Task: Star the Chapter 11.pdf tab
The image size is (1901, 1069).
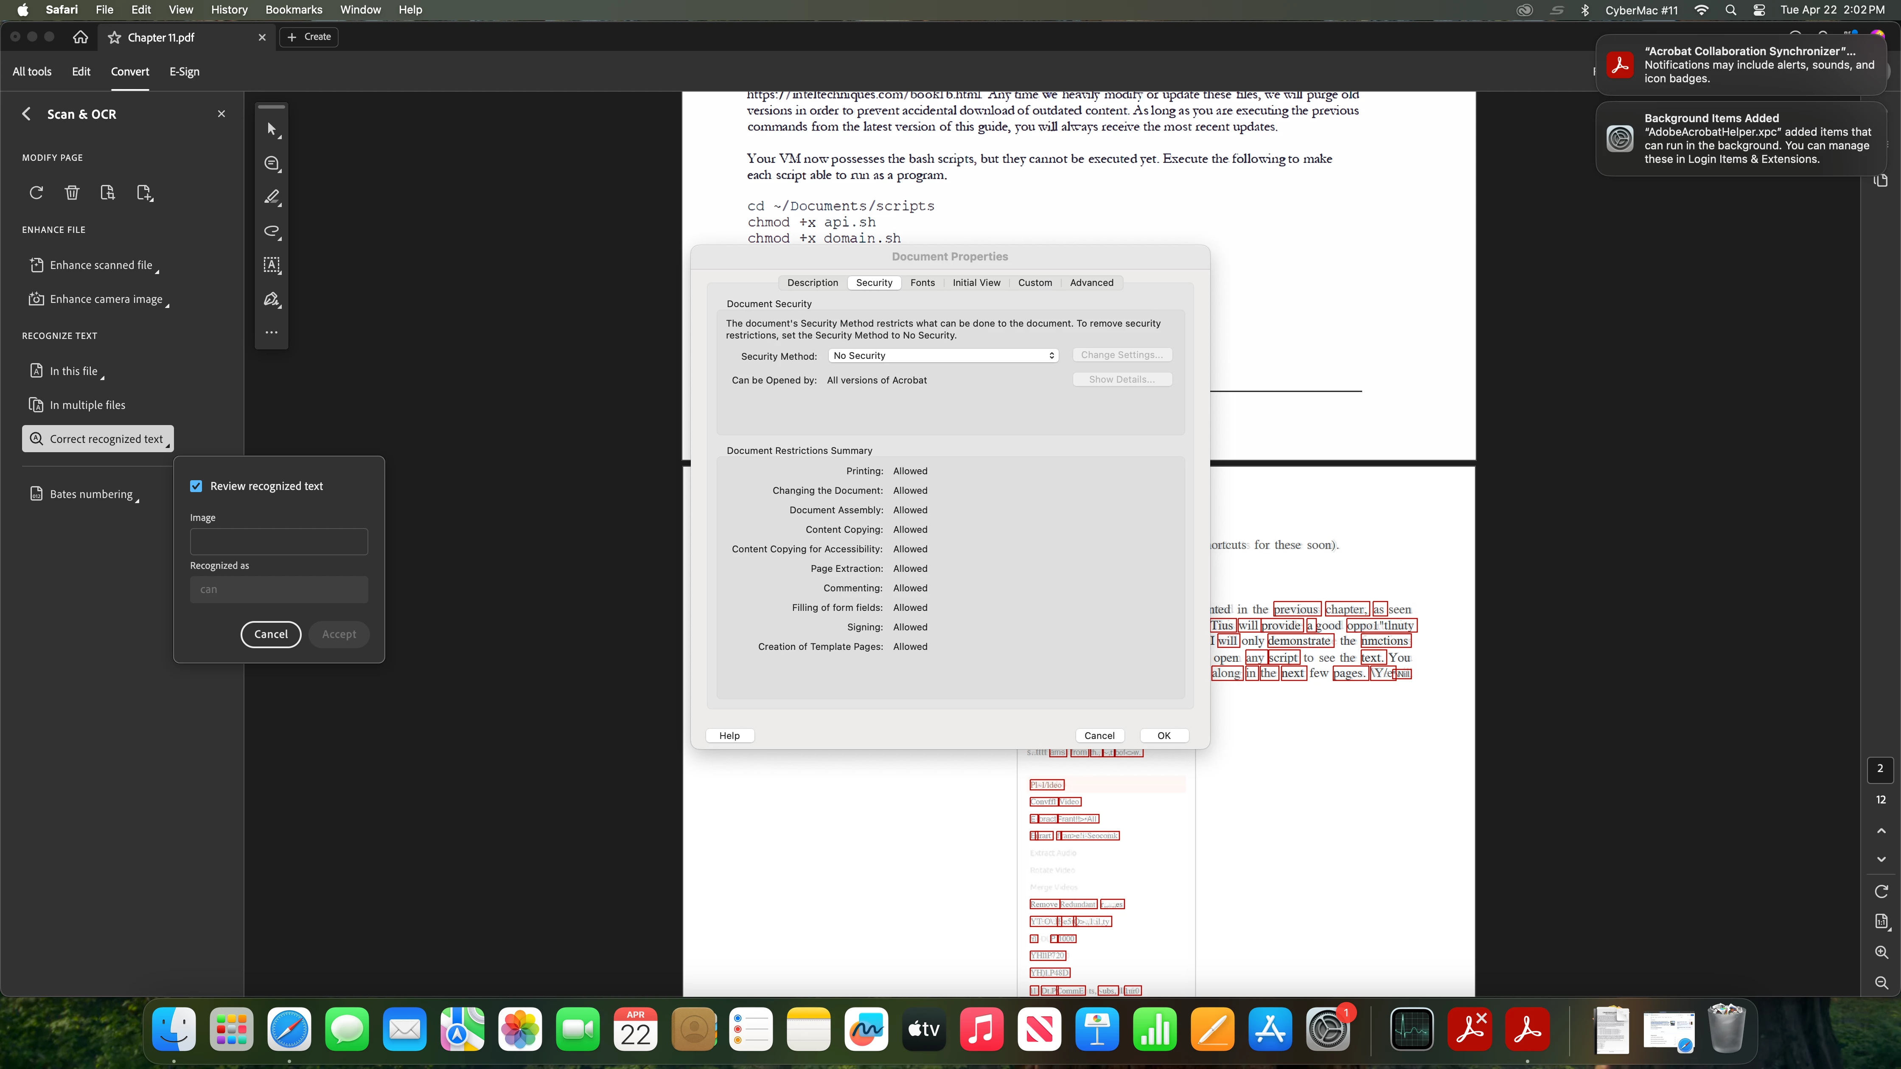Action: pos(115,38)
